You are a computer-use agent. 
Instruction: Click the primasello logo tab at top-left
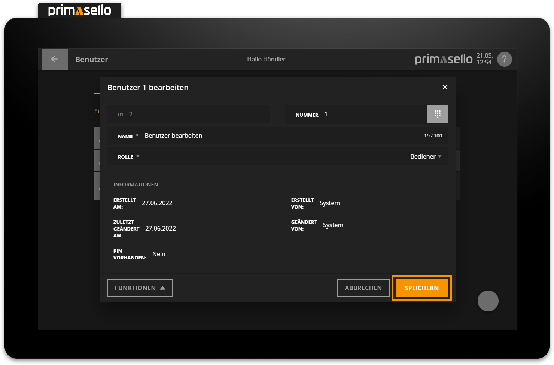coord(80,10)
